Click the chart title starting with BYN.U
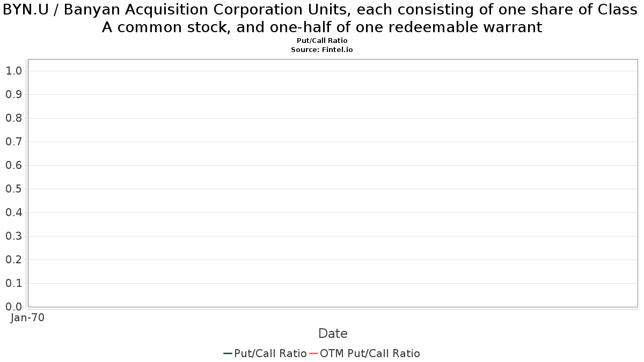This screenshot has height=362, width=644. (x=322, y=18)
